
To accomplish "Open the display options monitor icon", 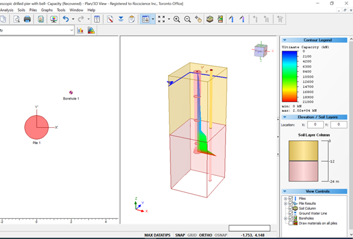I will (54, 19).
